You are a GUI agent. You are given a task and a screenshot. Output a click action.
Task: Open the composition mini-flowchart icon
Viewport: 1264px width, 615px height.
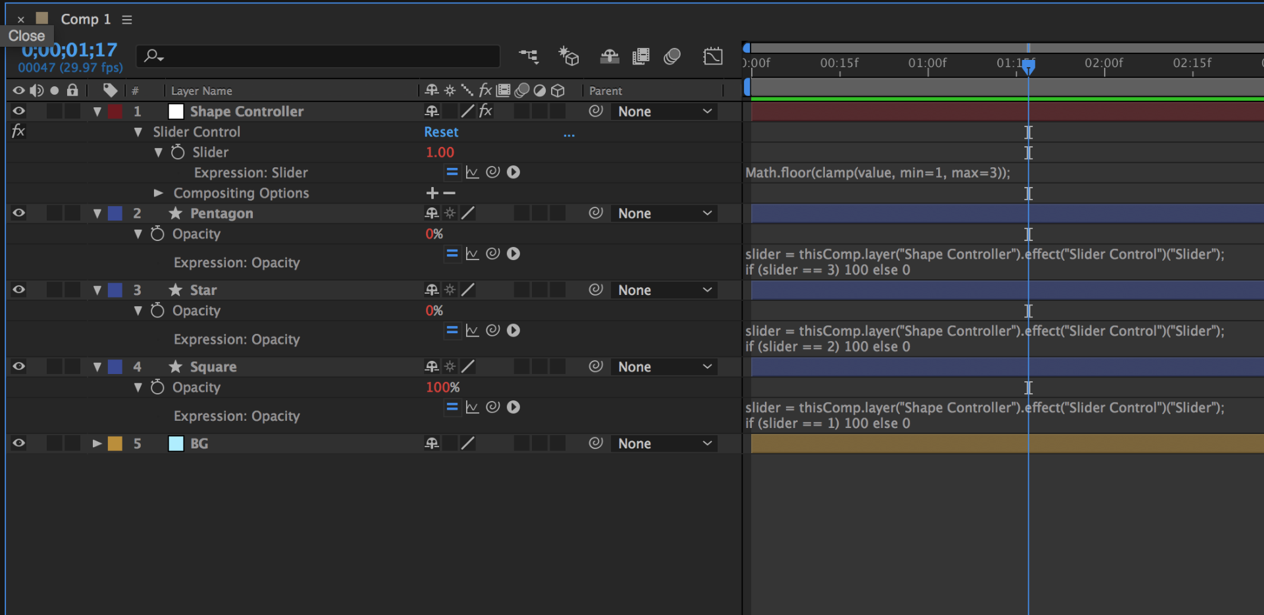pyautogui.click(x=529, y=57)
